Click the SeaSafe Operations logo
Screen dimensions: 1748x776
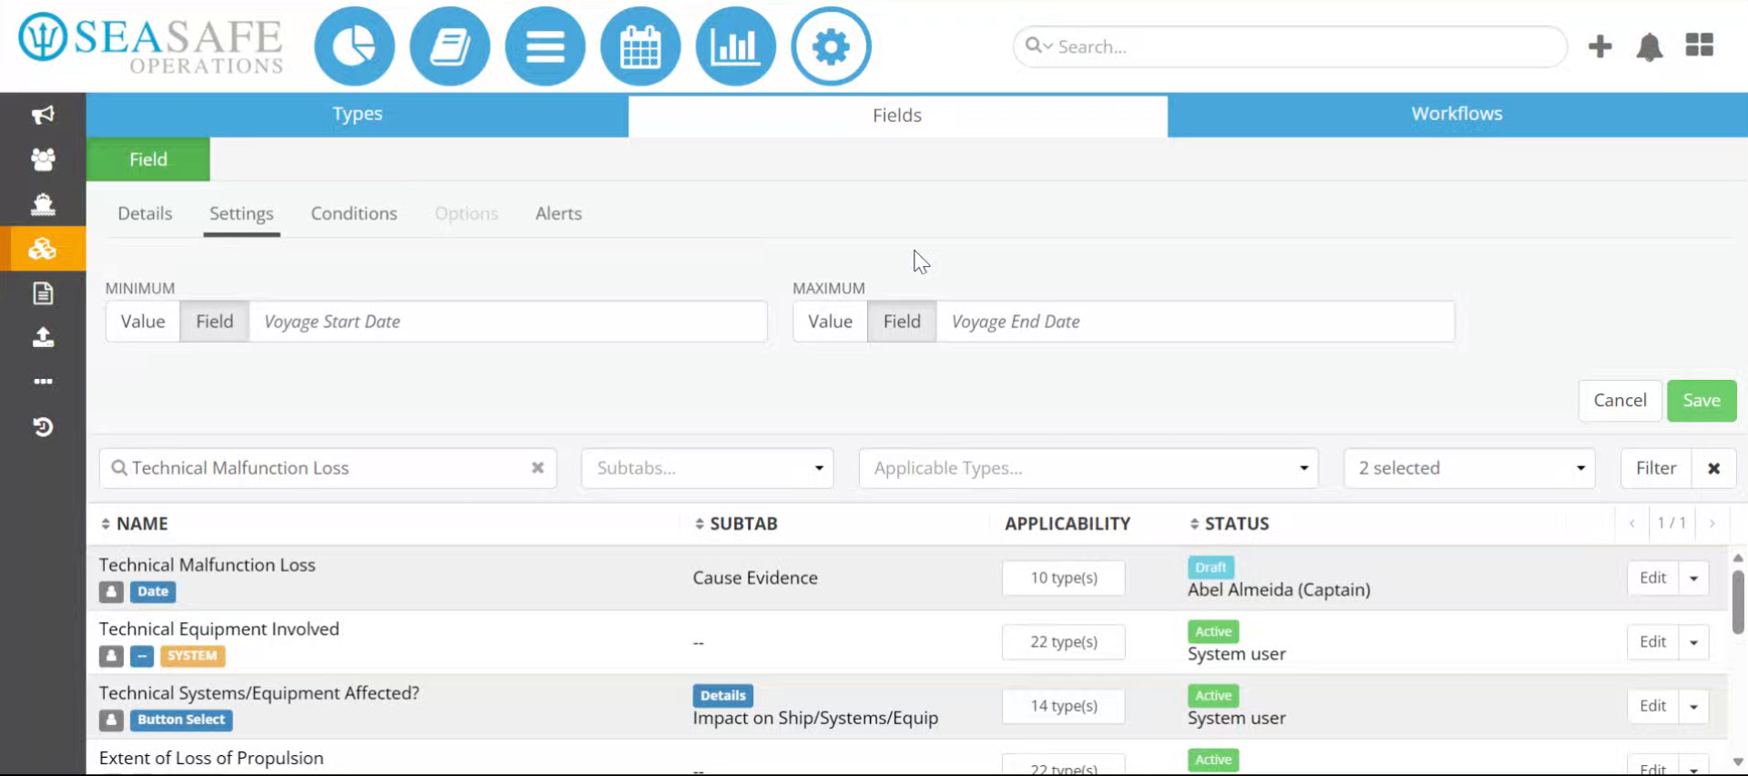(x=151, y=43)
